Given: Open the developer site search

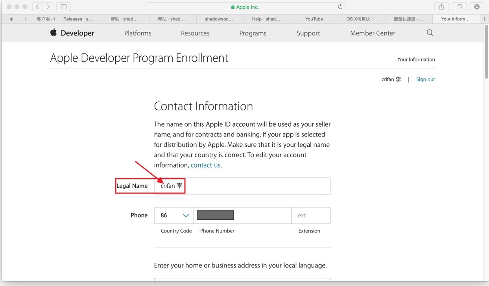Looking at the screenshot, I should 430,33.
